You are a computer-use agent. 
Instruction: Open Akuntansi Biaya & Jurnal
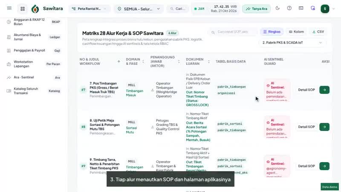pyautogui.click(x=34, y=37)
